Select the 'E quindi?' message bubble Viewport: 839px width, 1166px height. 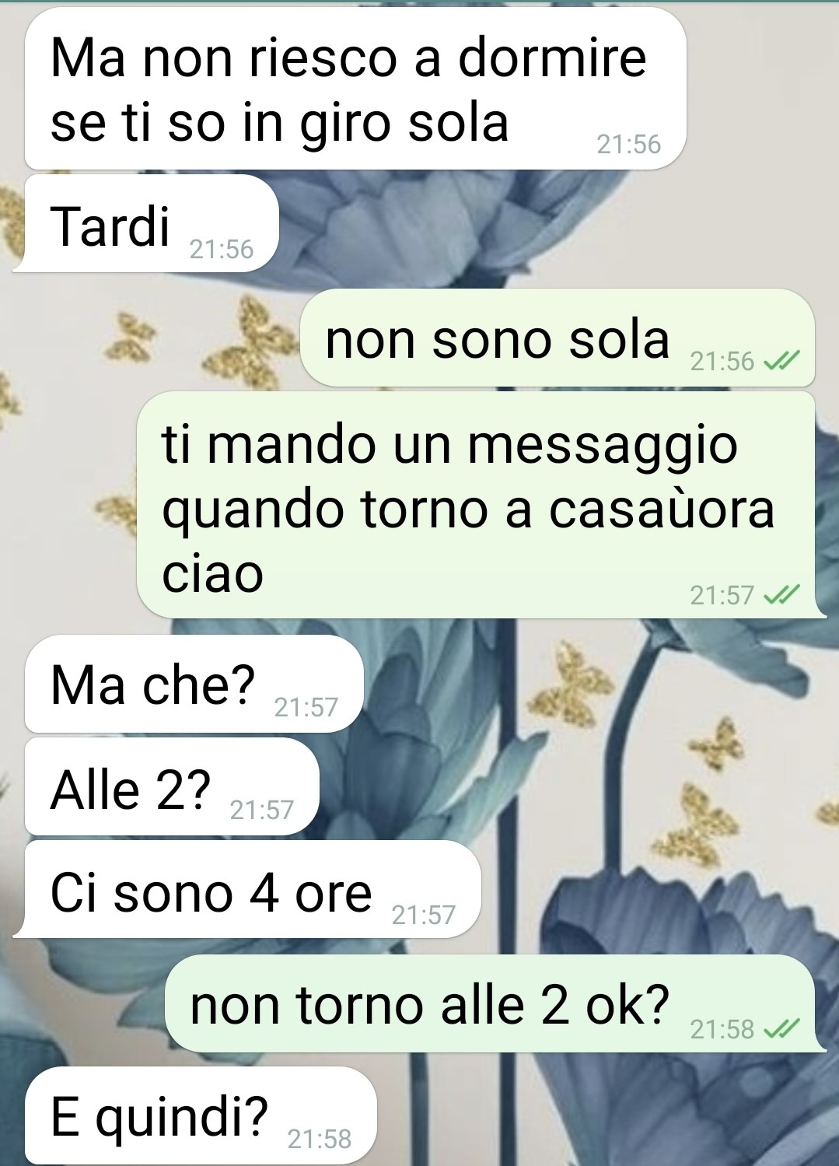(x=201, y=1115)
